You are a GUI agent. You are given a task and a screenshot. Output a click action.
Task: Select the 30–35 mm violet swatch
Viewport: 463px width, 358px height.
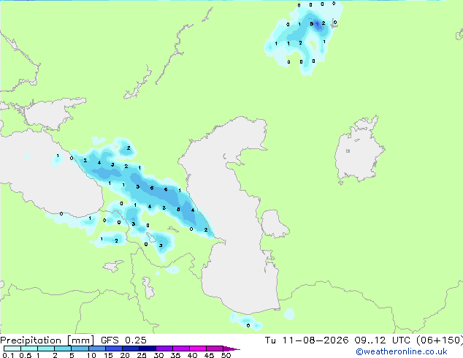[x=164, y=349]
